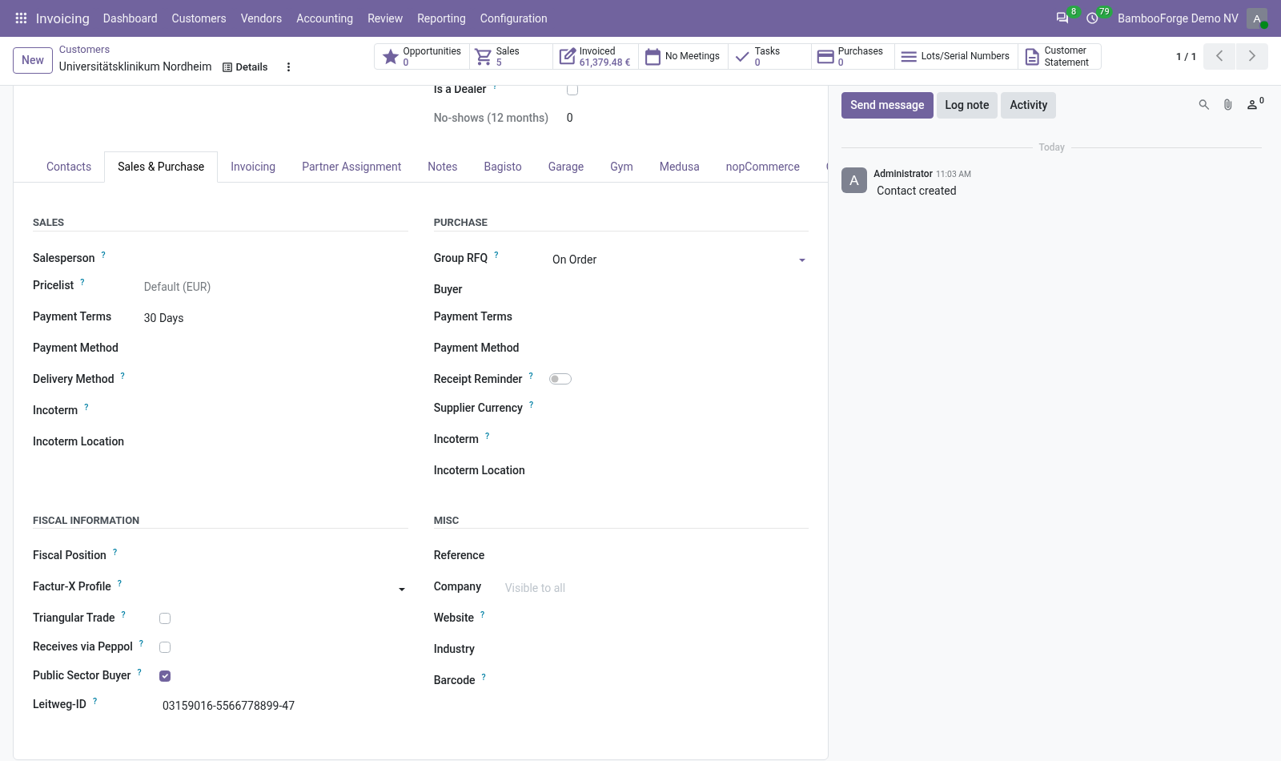Viewport: 1281px width, 761px height.
Task: Go to the next record arrow
Action: (x=1251, y=56)
